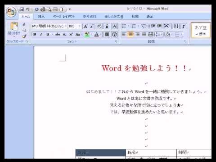Screen dimensions: 216x162
Task: Open the Clipboard pane launcher
Action: [27, 41]
